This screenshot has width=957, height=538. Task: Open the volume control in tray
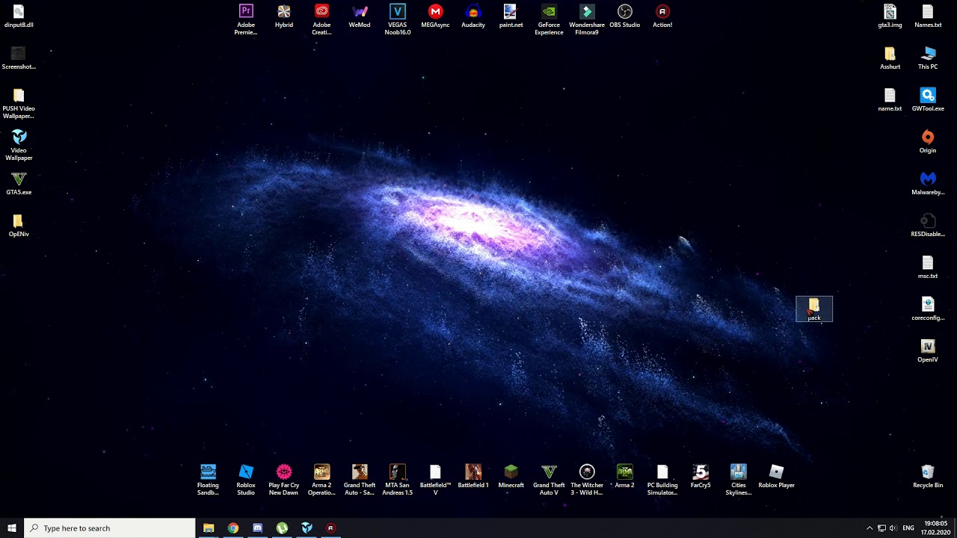892,528
